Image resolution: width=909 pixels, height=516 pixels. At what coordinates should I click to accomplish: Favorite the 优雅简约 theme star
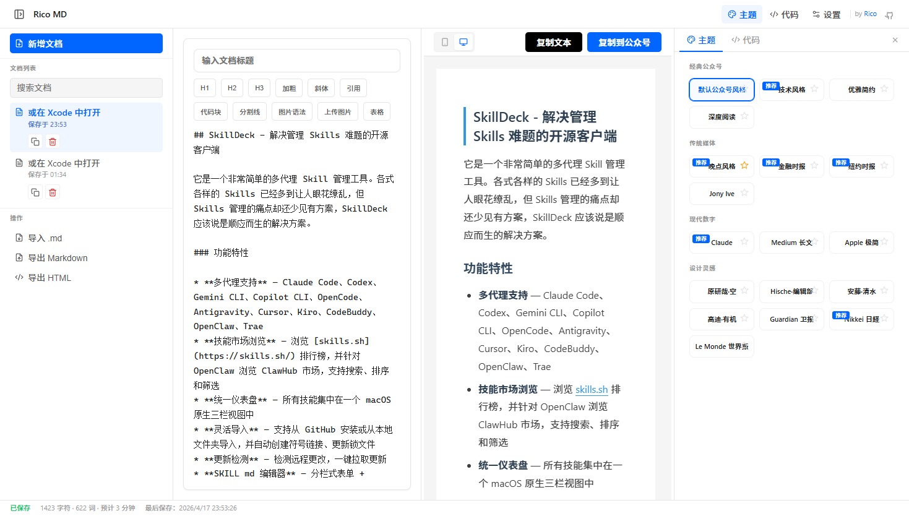click(x=884, y=89)
